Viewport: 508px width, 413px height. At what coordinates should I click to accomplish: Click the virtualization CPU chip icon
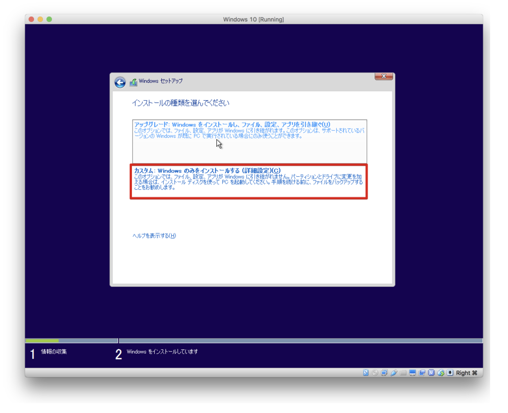pos(431,372)
